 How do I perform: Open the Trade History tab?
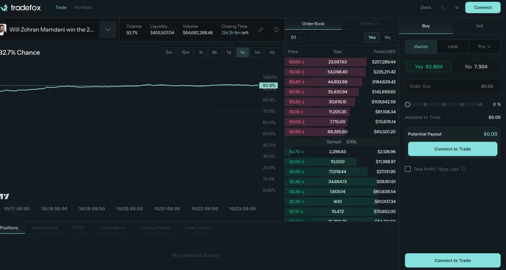(112, 228)
